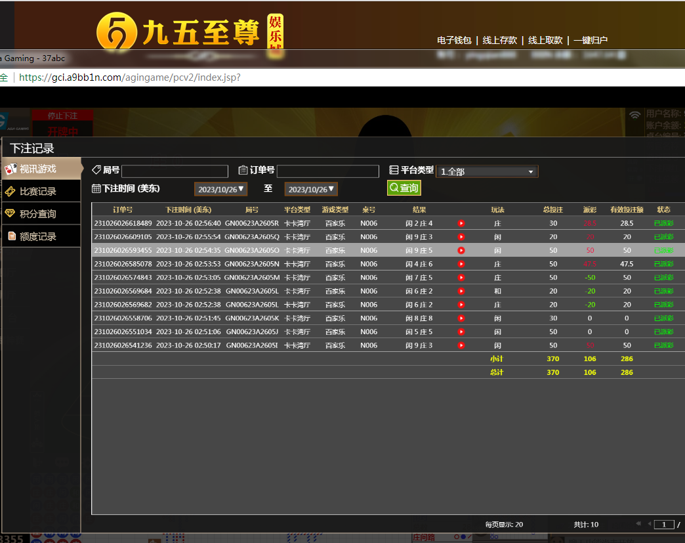Screen dimensions: 685x543
Task: Click the playing cards icon beside 视讯游戏
Action: pyautogui.click(x=11, y=169)
